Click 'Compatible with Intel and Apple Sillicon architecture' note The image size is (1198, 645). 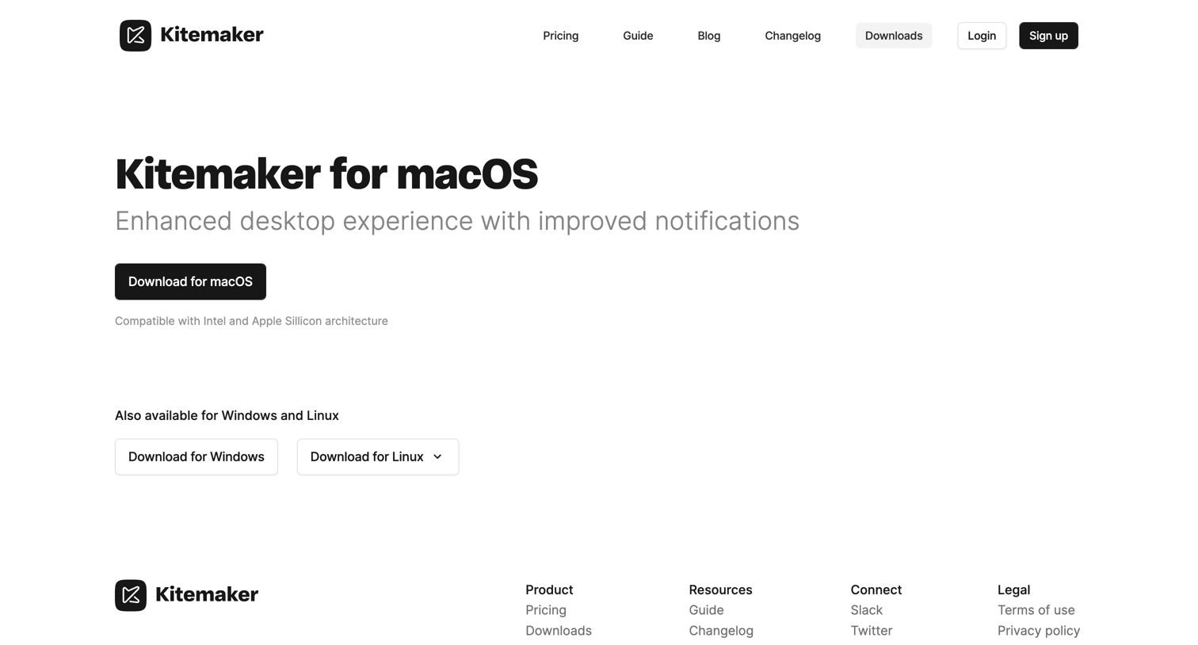[x=251, y=321]
